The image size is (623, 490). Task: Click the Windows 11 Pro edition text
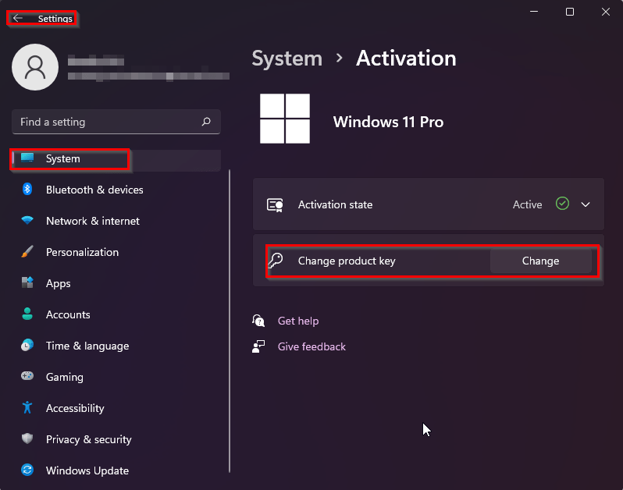[x=388, y=122]
